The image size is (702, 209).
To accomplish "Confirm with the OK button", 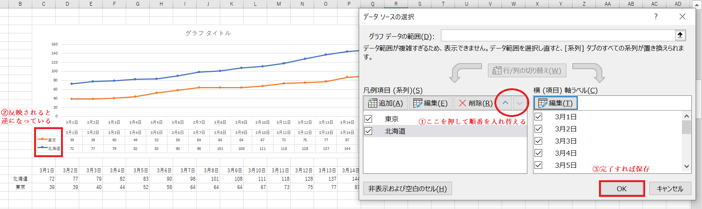I will 622,189.
